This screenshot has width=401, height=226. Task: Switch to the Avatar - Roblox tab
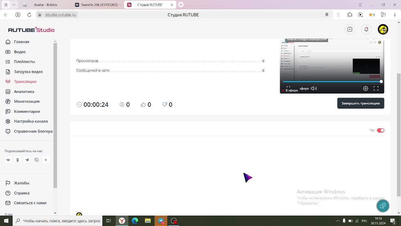click(45, 5)
